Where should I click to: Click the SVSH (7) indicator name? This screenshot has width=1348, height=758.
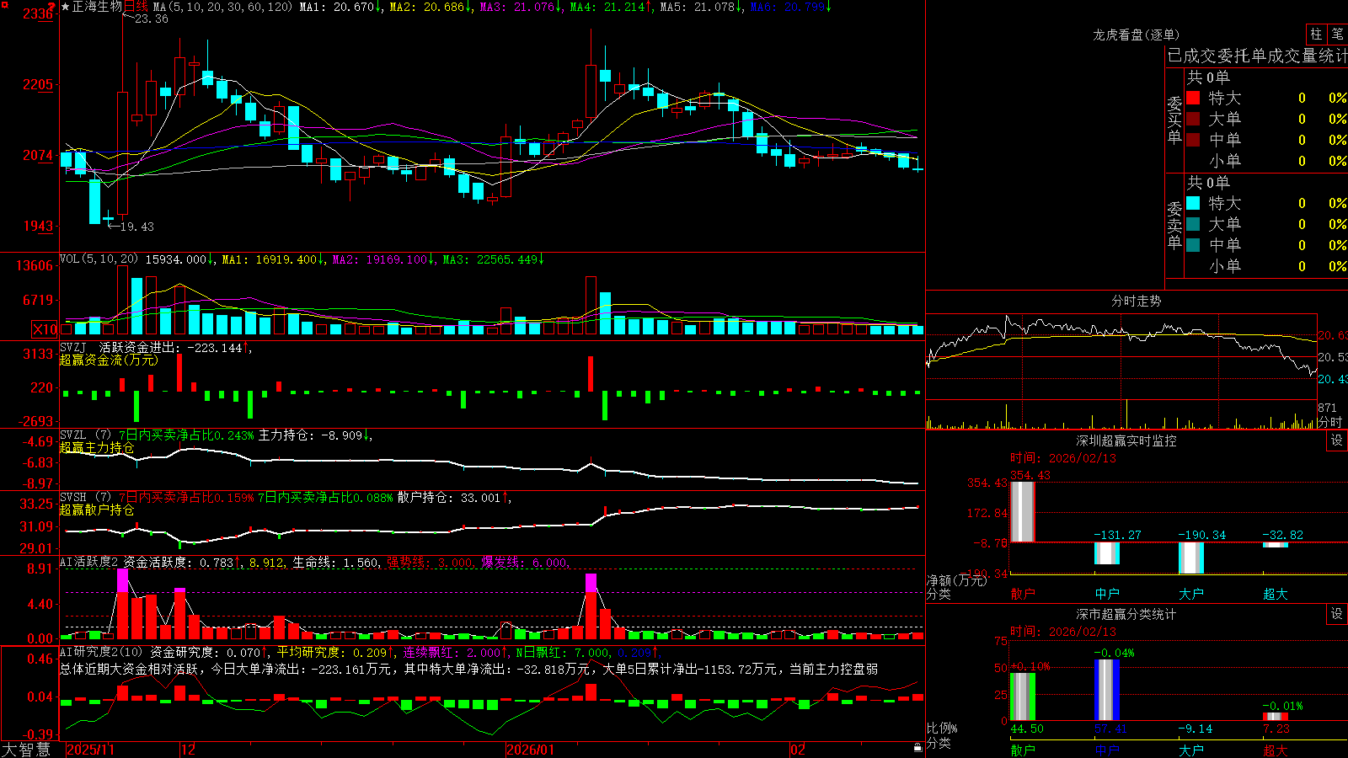coord(86,498)
